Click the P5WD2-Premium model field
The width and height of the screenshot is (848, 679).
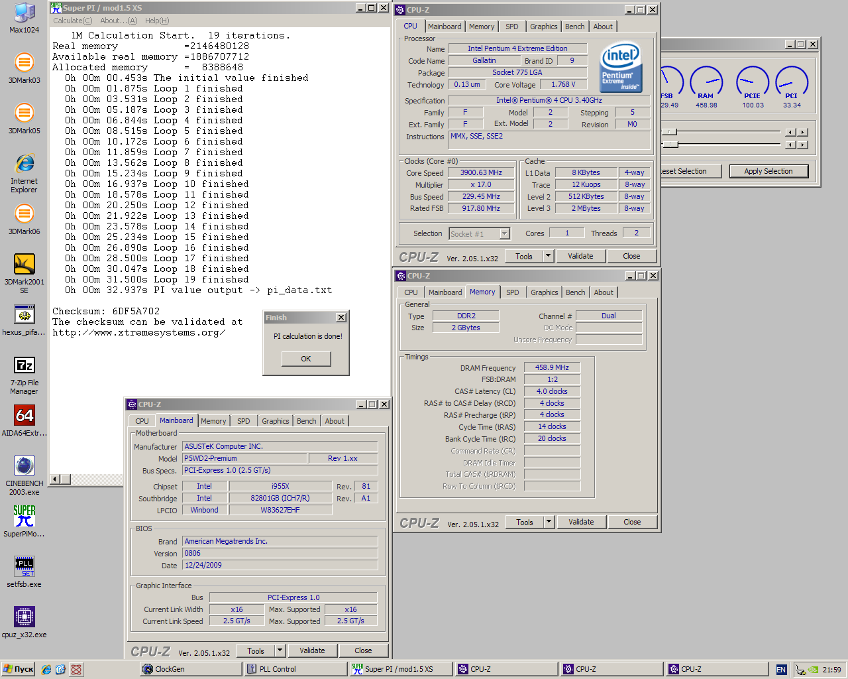point(245,458)
